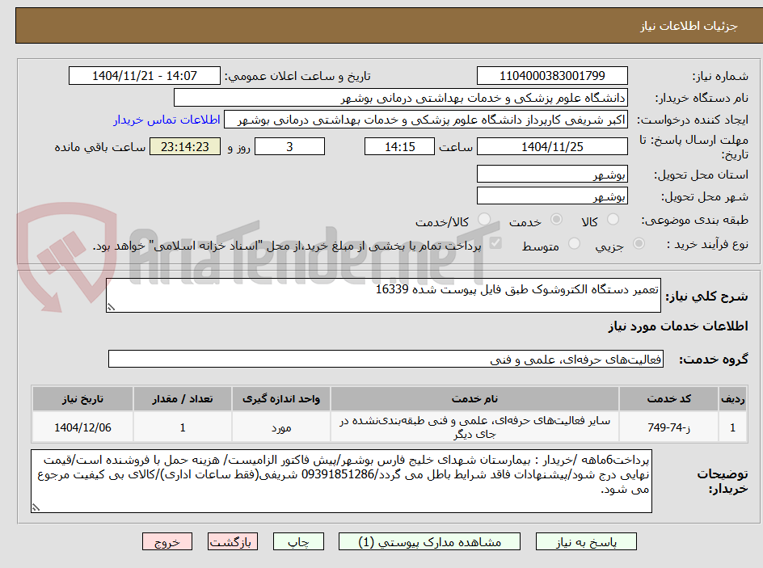Image resolution: width=763 pixels, height=568 pixels.
Task: Click the request creator field اکبر شریفی
Action: pyautogui.click(x=426, y=120)
